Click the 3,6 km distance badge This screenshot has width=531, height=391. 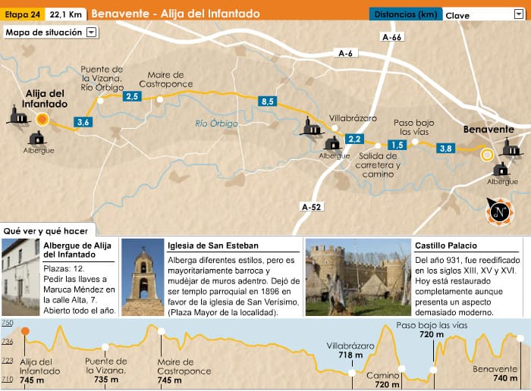[x=83, y=122]
